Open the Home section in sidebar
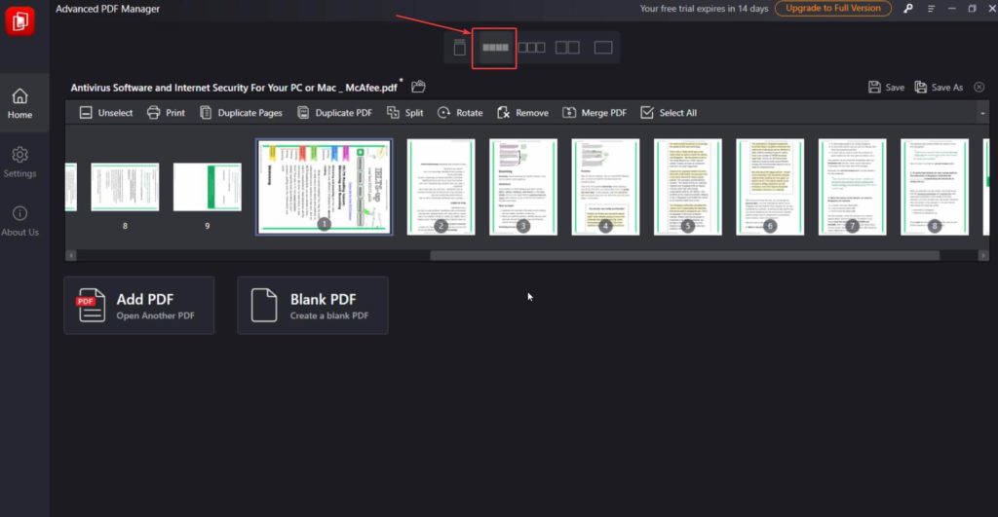998x517 pixels. pyautogui.click(x=19, y=103)
